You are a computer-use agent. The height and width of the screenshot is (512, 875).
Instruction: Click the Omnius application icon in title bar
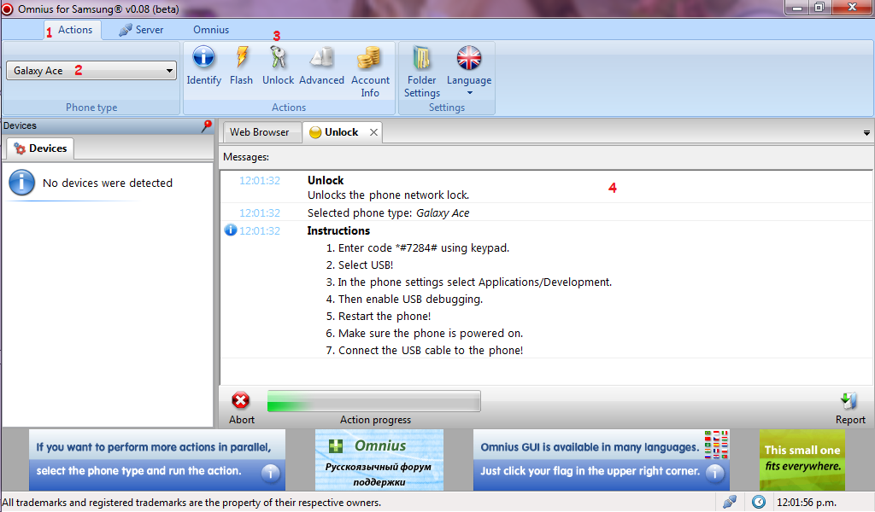[x=7, y=9]
